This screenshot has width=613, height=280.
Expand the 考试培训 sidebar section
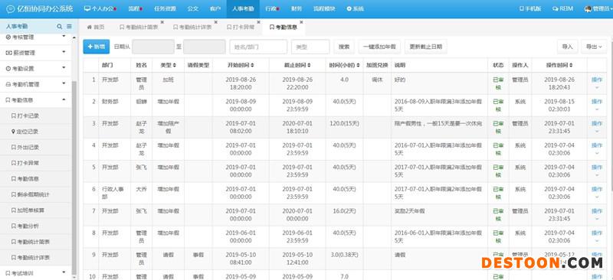click(36, 272)
